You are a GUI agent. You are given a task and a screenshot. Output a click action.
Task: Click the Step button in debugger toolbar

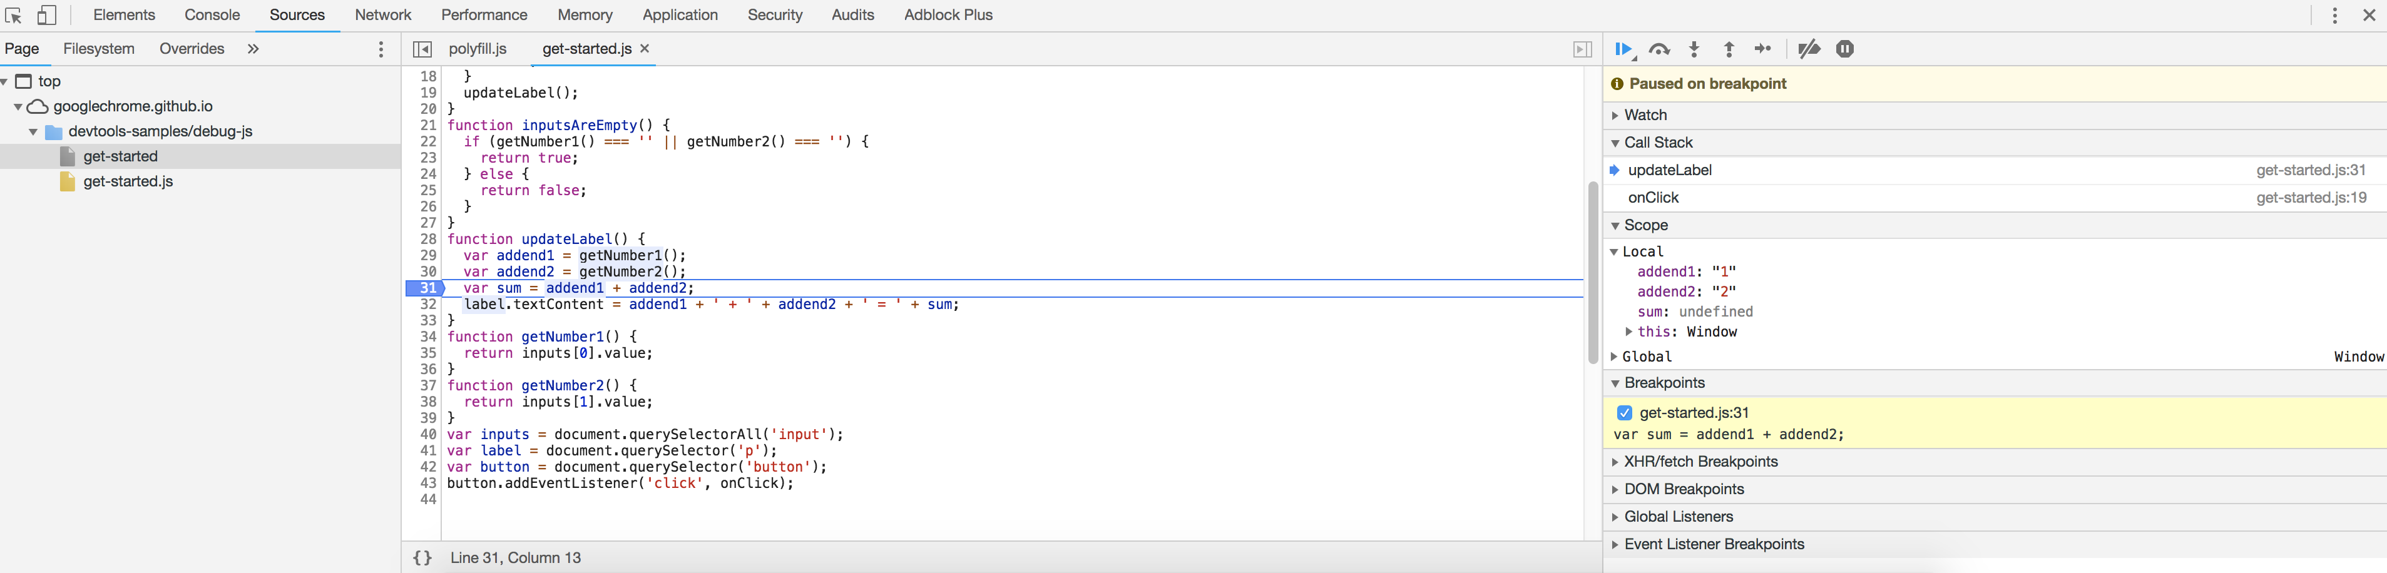pos(1762,49)
